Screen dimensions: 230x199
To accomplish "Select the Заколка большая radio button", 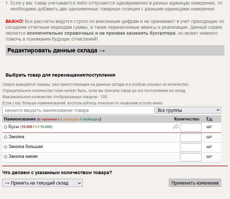I will point(6,147).
